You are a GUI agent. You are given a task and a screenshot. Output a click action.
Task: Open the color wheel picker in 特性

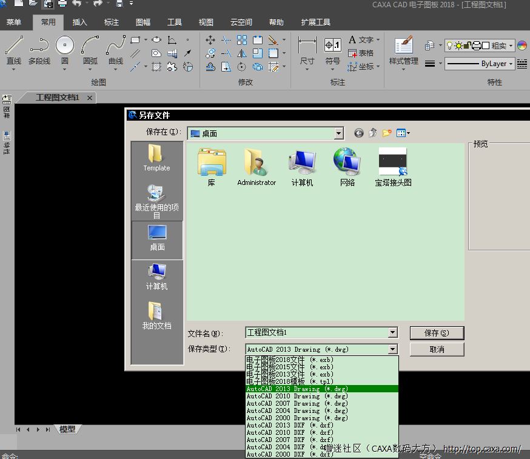click(522, 45)
